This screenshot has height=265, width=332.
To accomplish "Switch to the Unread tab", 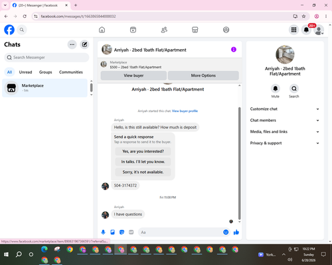I will [x=25, y=72].
